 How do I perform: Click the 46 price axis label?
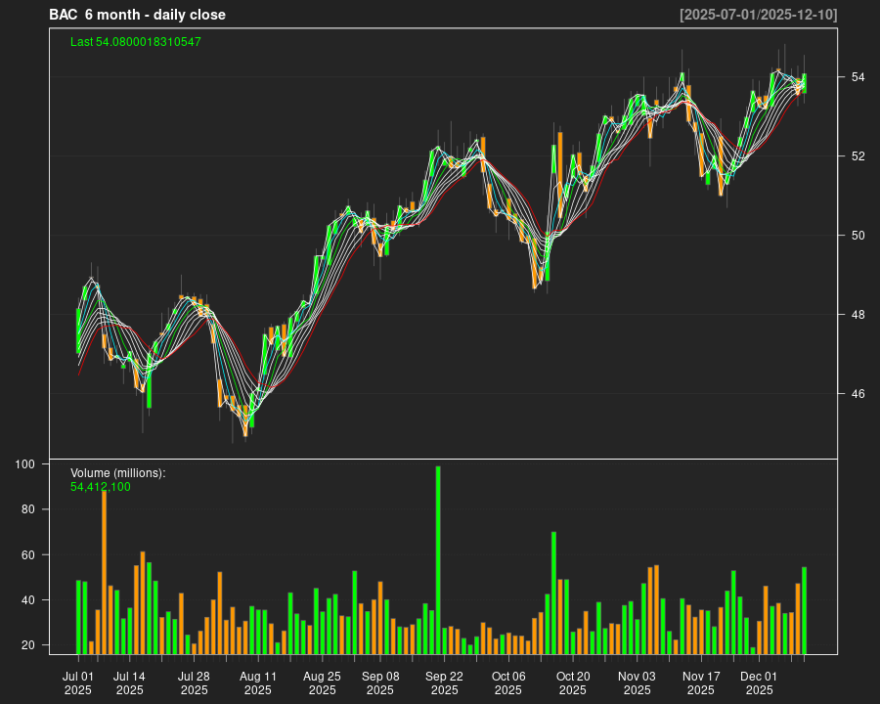[857, 394]
